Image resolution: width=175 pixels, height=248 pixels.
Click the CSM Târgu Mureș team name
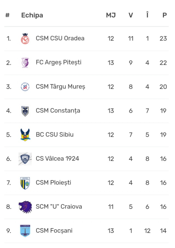pos(60,87)
